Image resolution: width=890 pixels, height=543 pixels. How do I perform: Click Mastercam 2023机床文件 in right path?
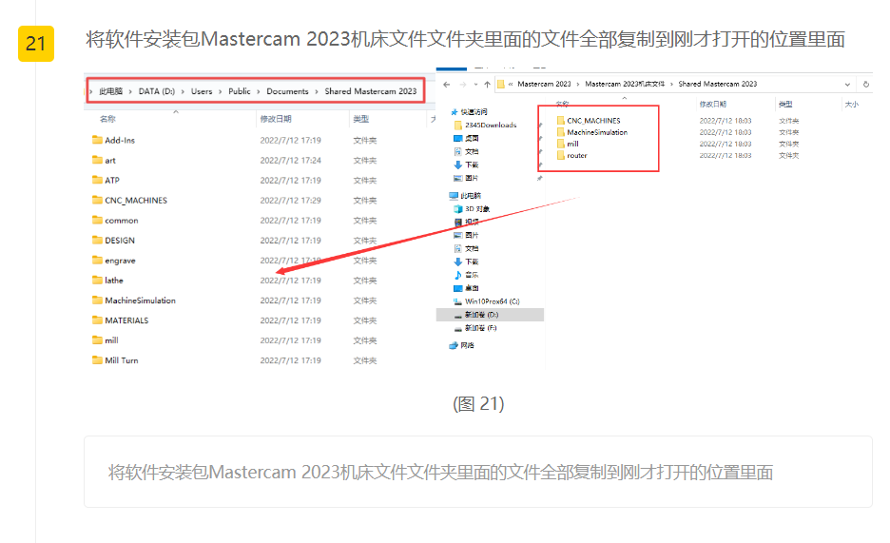(625, 84)
